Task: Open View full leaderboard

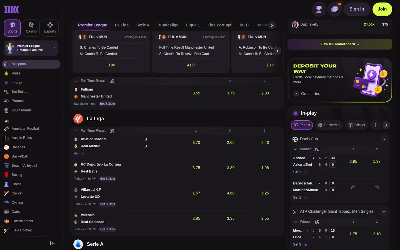Action: (340, 44)
